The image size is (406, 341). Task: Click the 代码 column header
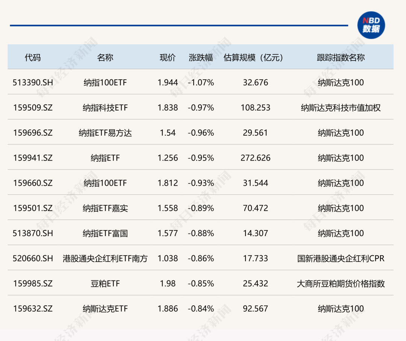click(33, 58)
